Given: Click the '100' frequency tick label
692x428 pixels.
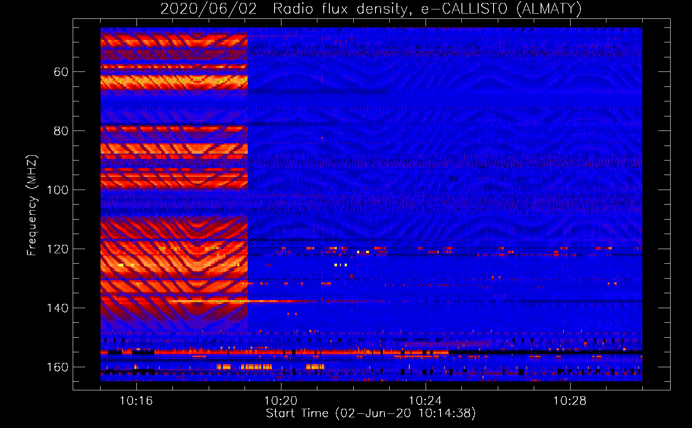Looking at the screenshot, I should click(57, 190).
